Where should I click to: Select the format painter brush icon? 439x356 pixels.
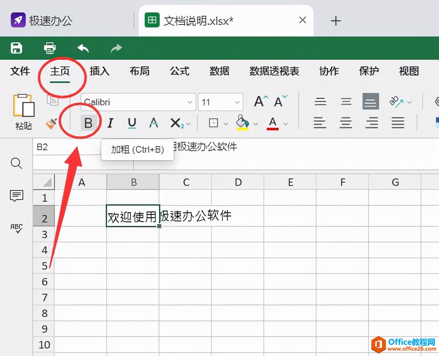[x=51, y=123]
